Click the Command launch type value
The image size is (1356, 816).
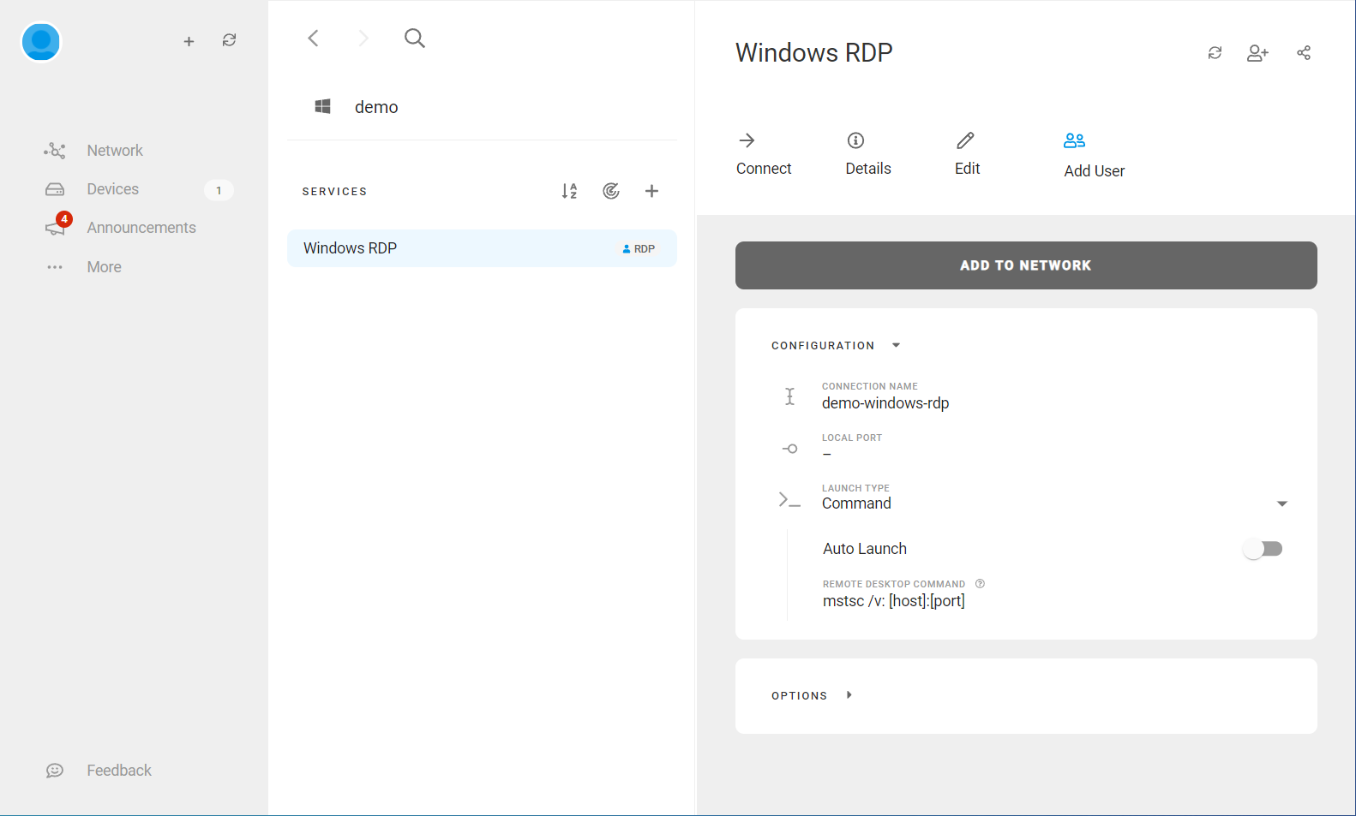coord(856,503)
